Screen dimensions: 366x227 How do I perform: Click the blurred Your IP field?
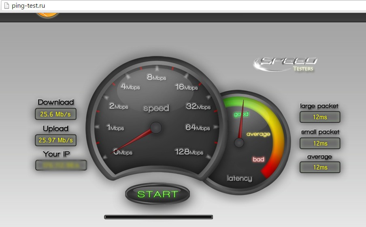coord(61,165)
